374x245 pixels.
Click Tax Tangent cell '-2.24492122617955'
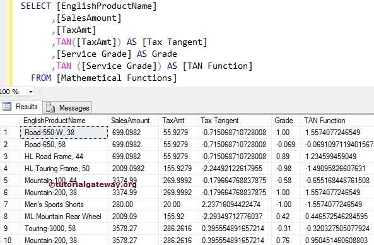click(x=234, y=169)
